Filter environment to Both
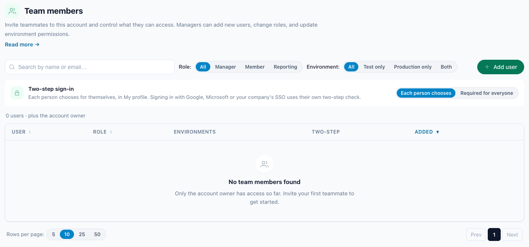Viewport: 529px width, 247px height. (x=446, y=67)
